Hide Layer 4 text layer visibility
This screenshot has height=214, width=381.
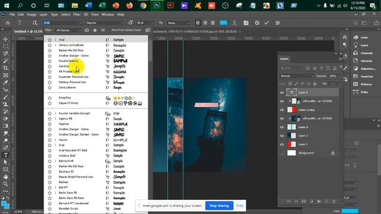pos(282,93)
